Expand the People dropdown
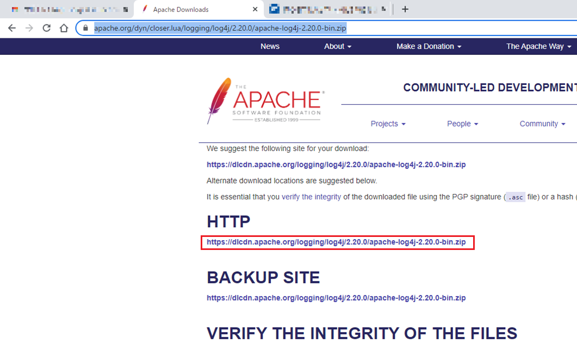The image size is (577, 344). (463, 123)
